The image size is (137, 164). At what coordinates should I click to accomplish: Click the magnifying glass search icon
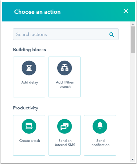coord(112,35)
